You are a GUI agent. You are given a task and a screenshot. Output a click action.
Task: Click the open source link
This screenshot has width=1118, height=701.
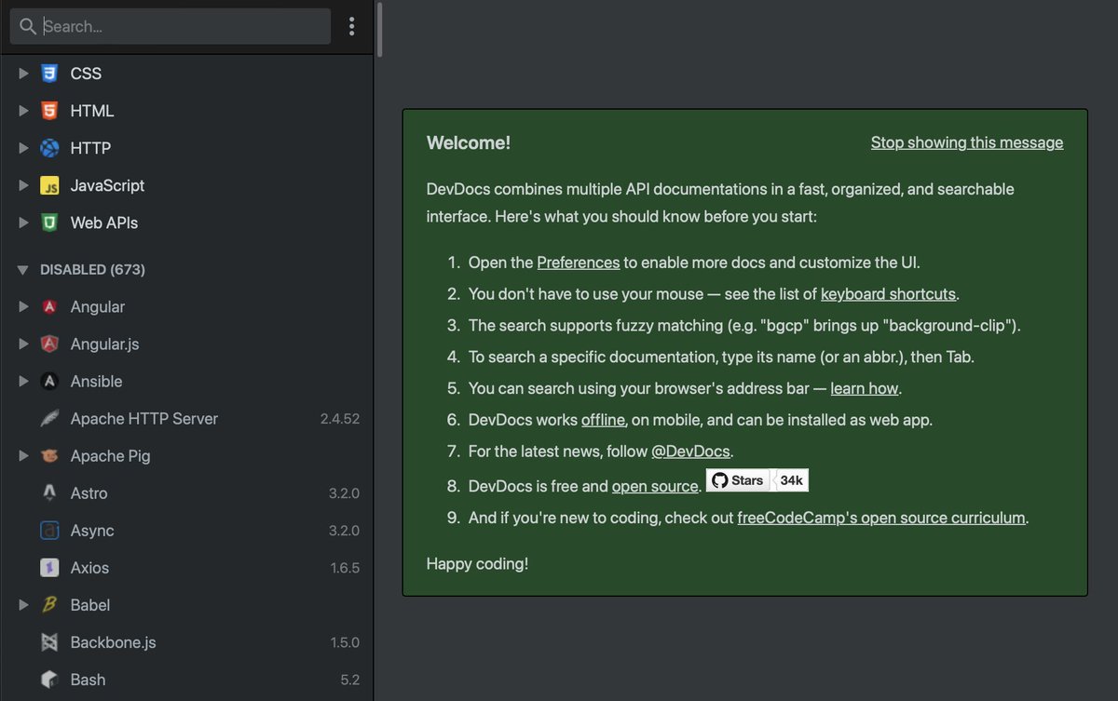coord(655,487)
